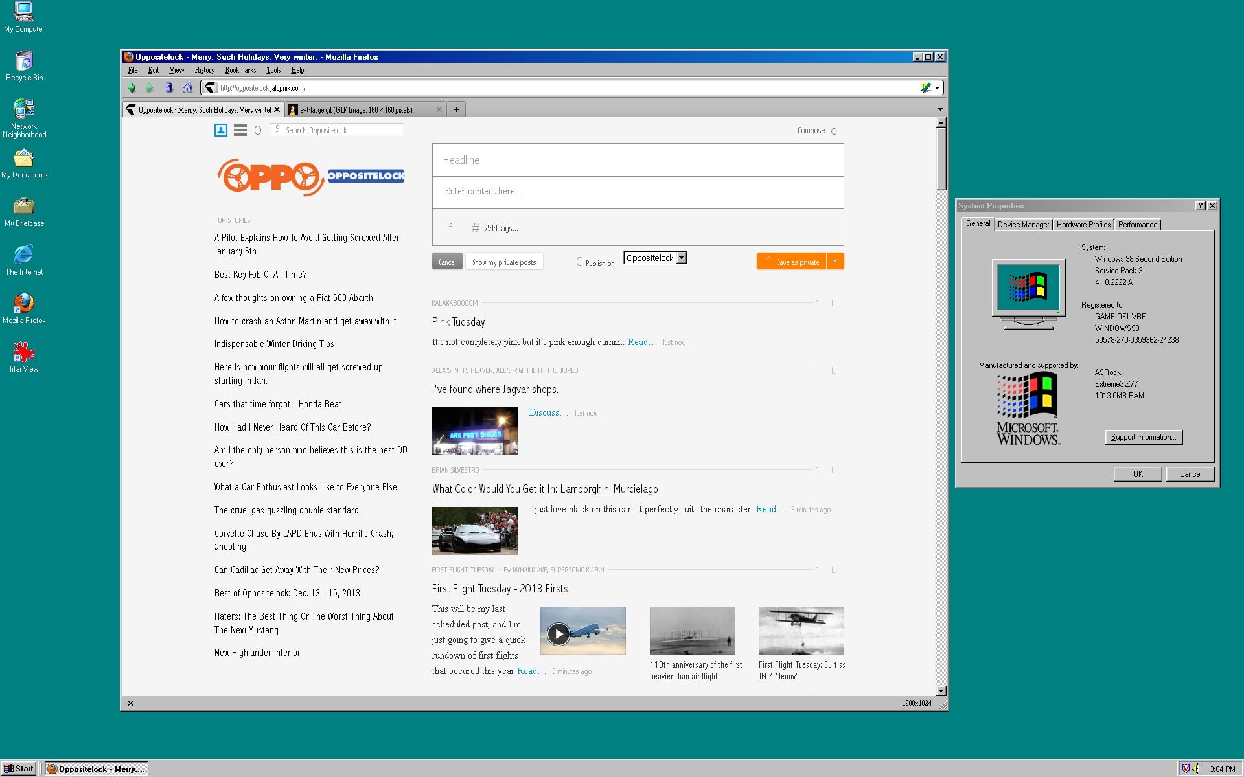The height and width of the screenshot is (777, 1244).
Task: Switch to Device Manager tab
Action: (1023, 225)
